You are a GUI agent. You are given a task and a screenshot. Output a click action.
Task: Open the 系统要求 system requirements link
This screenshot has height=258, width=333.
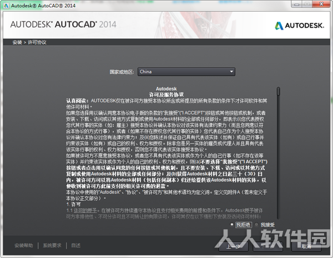coord(52,245)
